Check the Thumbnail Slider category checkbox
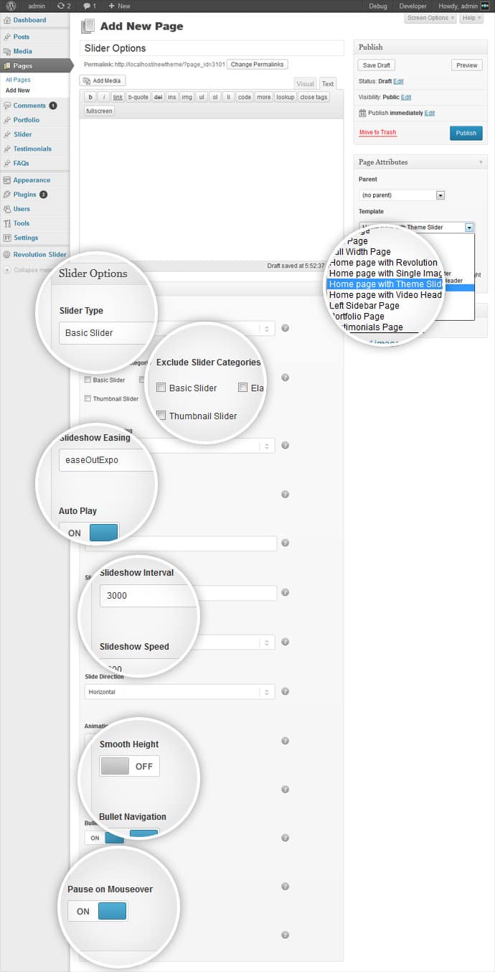The height and width of the screenshot is (972, 495). (x=162, y=416)
